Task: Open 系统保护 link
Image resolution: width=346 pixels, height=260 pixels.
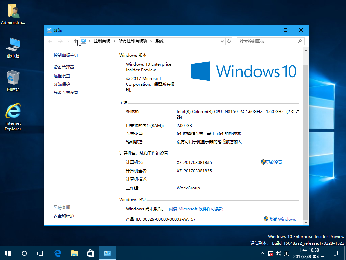Action: tap(62, 84)
